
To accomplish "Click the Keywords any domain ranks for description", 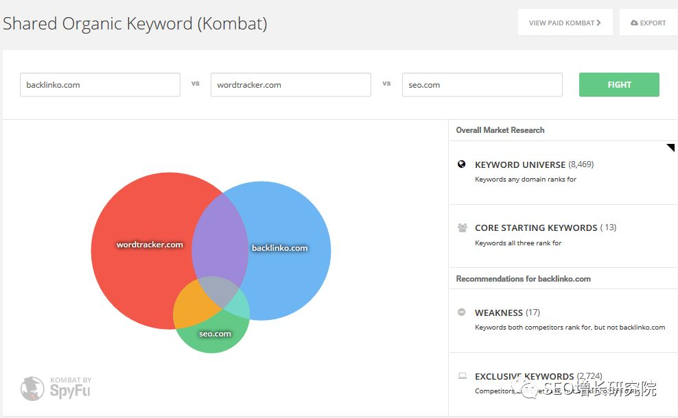I will [526, 180].
